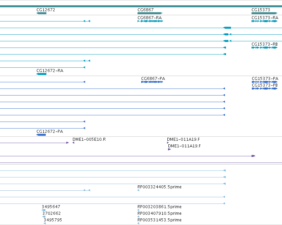Select the 3495795 feature glyph
282x225 pixels.
click(x=45, y=223)
